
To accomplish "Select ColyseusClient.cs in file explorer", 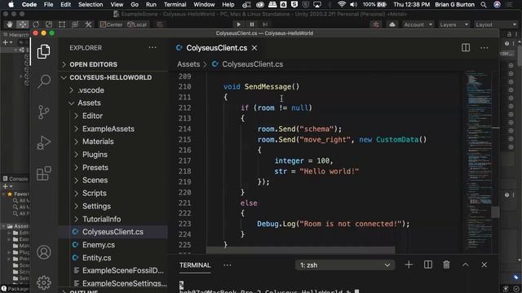I will point(113,232).
